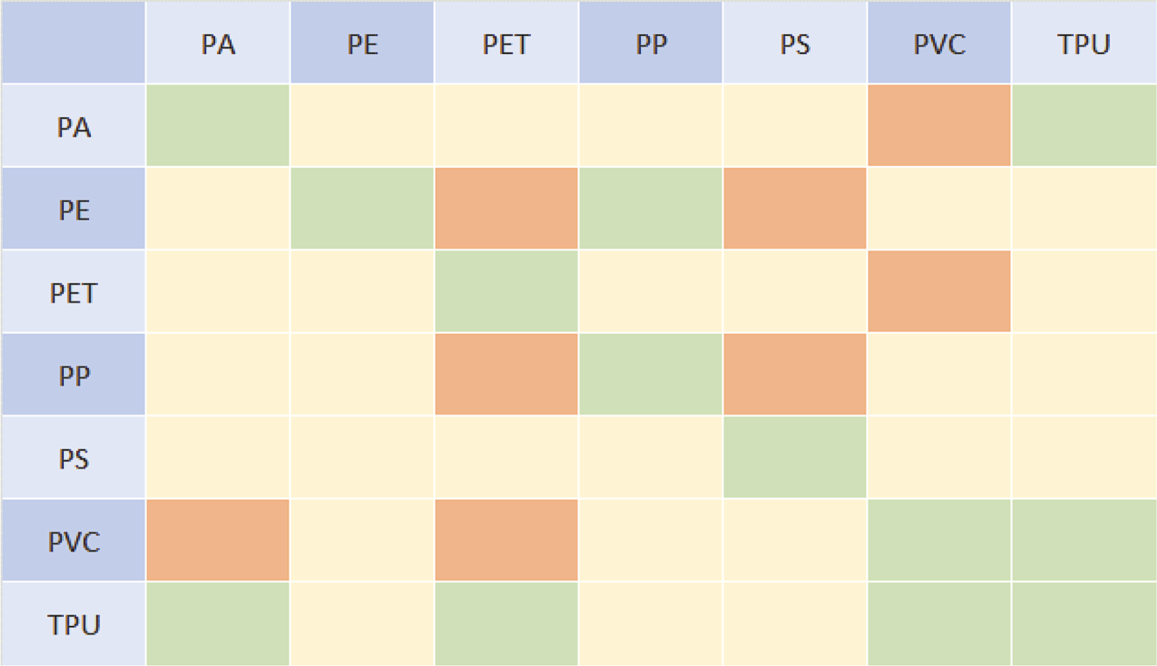Select green cell in PE row, PP column
This screenshot has width=1157, height=666.
[651, 210]
